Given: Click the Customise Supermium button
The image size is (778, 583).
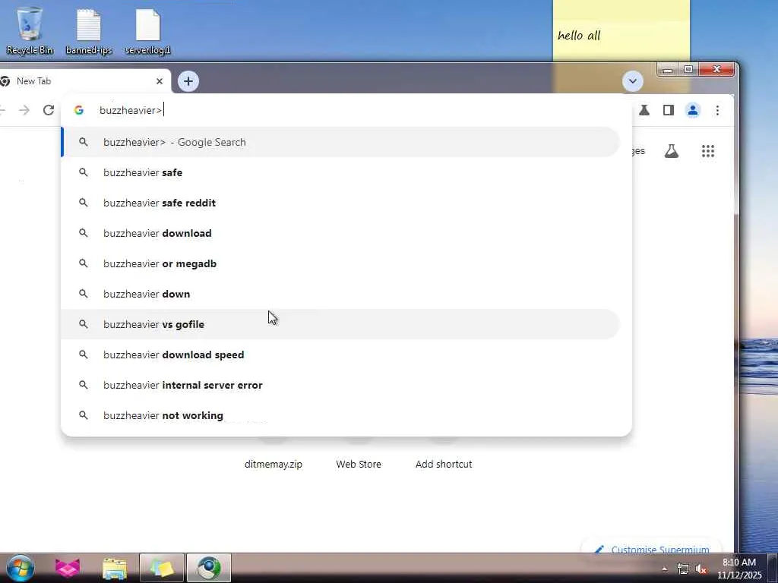Looking at the screenshot, I should point(653,548).
